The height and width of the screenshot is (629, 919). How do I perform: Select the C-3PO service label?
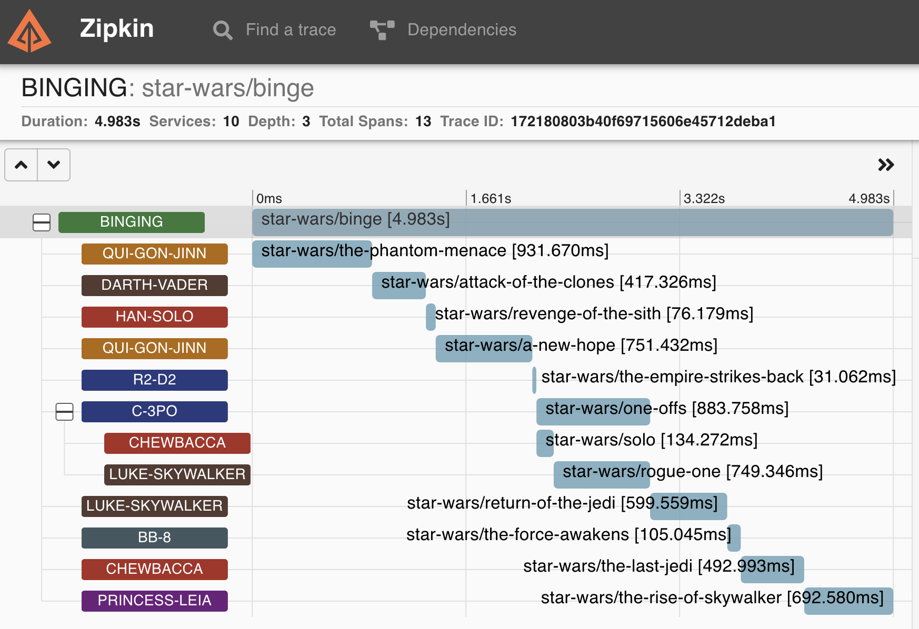click(x=155, y=411)
